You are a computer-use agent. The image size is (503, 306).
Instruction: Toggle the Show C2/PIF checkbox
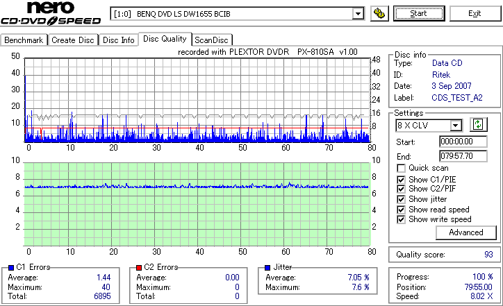401,189
